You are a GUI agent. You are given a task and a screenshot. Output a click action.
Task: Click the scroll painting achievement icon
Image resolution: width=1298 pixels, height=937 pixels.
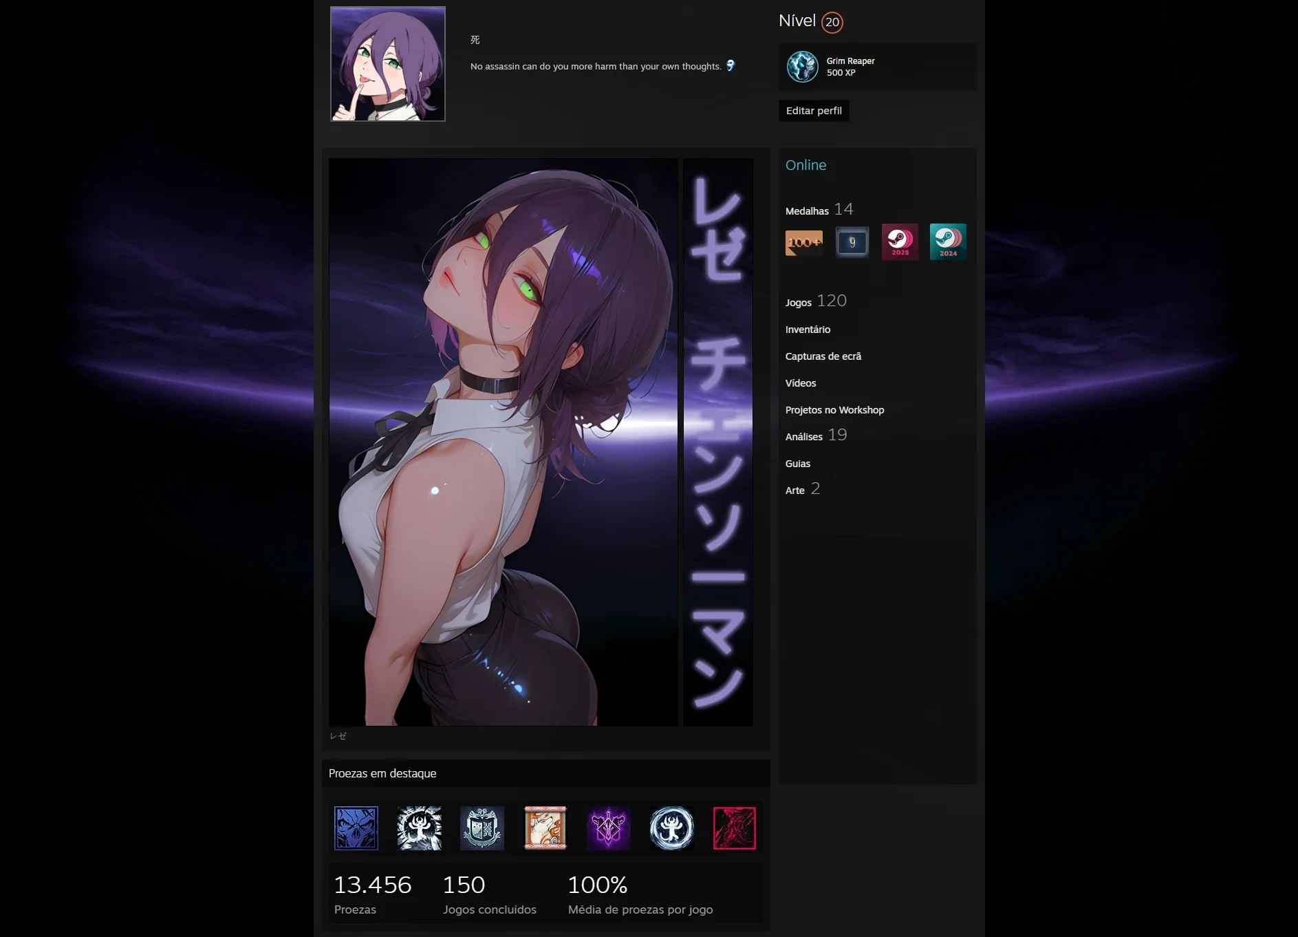click(x=545, y=828)
